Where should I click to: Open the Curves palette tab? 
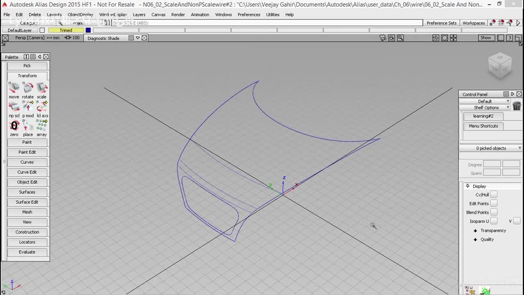pyautogui.click(x=27, y=162)
